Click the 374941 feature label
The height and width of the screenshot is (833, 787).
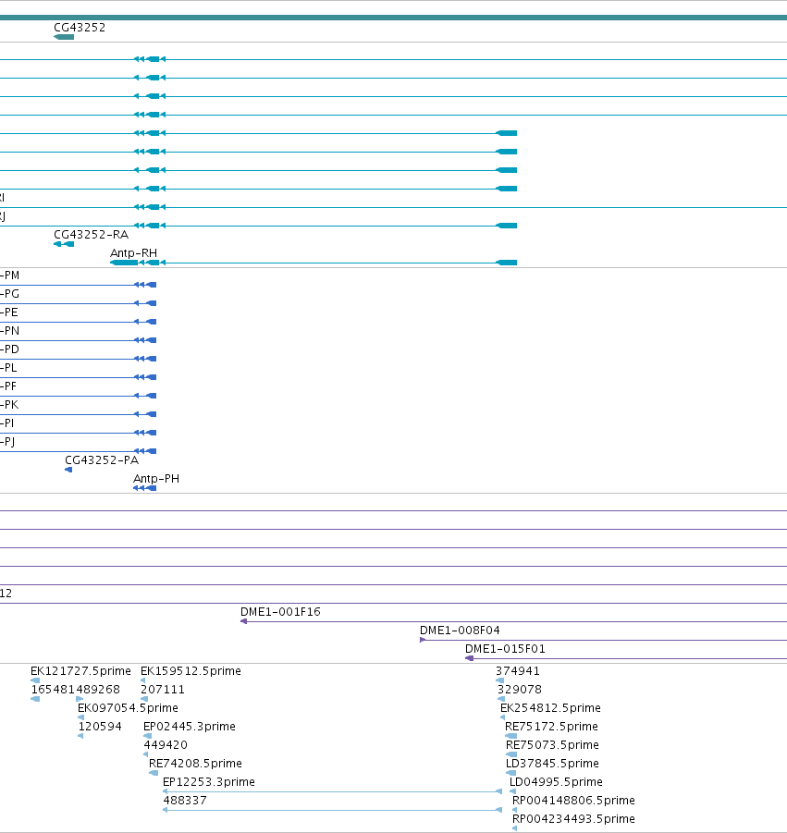(x=518, y=671)
